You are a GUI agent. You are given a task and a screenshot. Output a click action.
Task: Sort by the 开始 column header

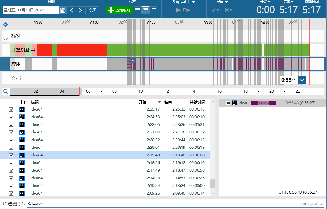click(143, 102)
